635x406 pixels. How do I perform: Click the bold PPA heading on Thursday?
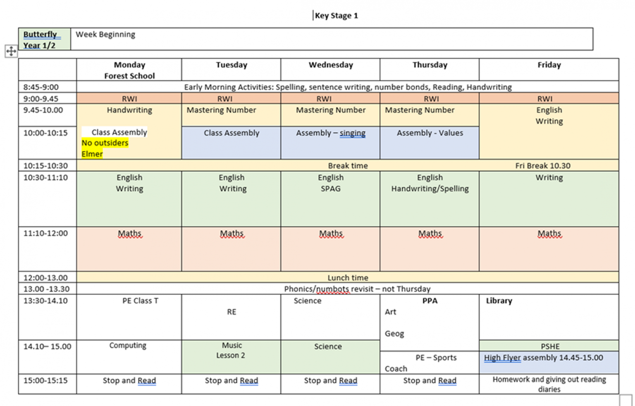[x=430, y=301]
